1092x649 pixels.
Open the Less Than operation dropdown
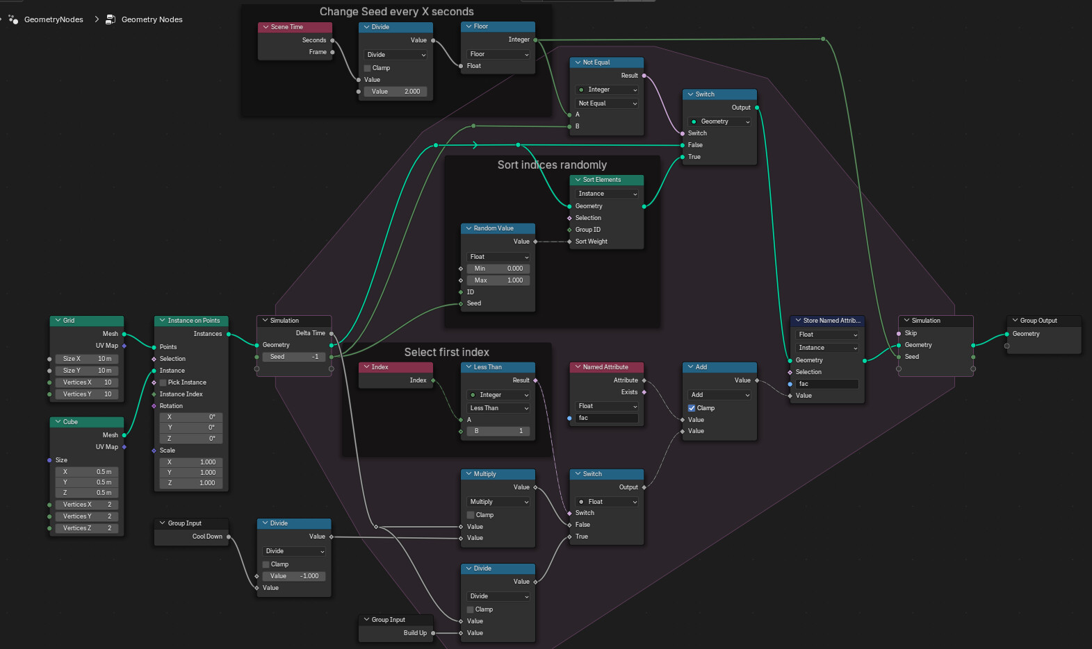point(498,408)
